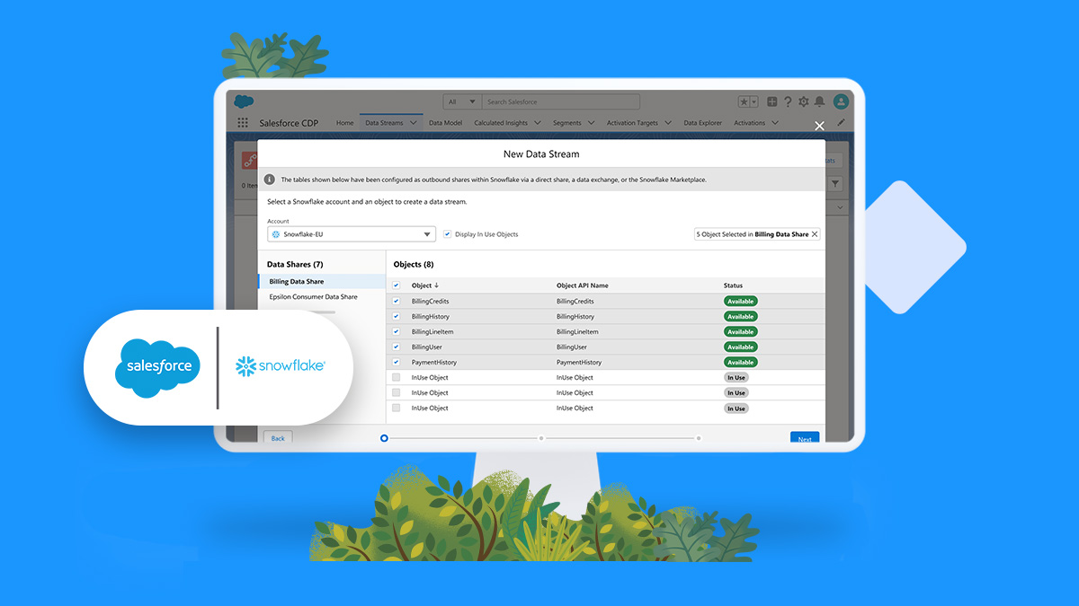Open the Data Explorer tab
Screen dimensions: 1079x606
(702, 122)
